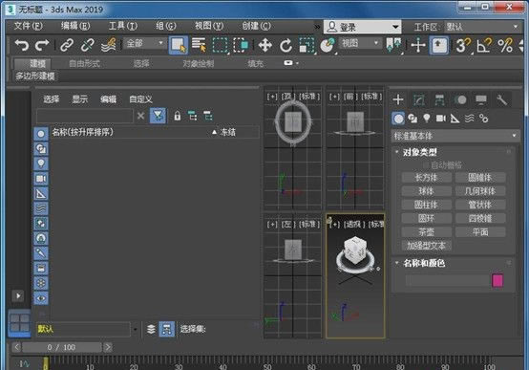Toggle display cameras filter in explorer

pos(41,179)
